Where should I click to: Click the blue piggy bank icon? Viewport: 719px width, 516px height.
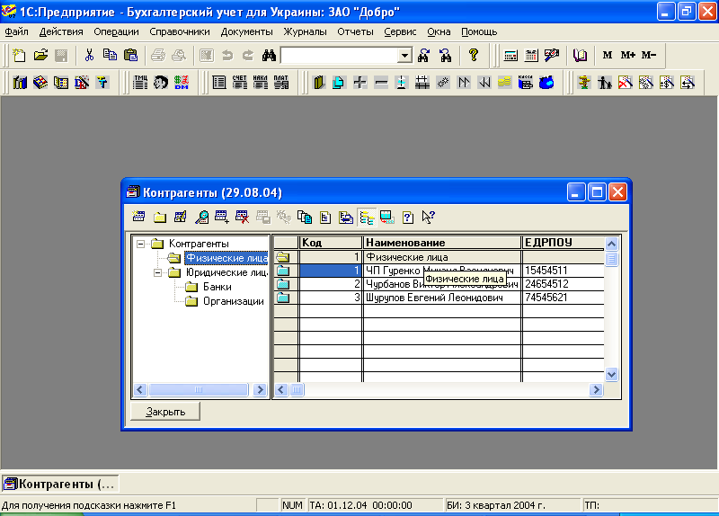pos(546,83)
